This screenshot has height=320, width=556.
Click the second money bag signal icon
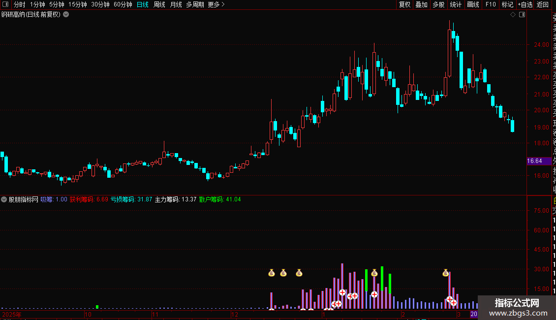283,273
